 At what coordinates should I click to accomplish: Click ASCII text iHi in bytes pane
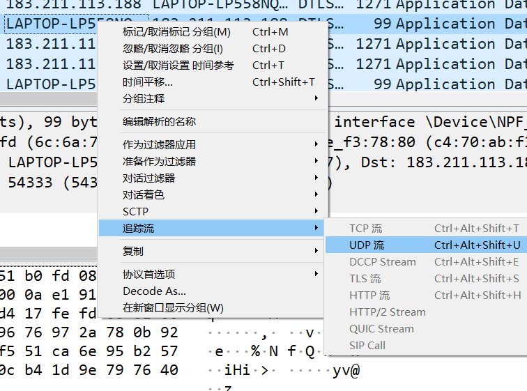[x=237, y=370]
